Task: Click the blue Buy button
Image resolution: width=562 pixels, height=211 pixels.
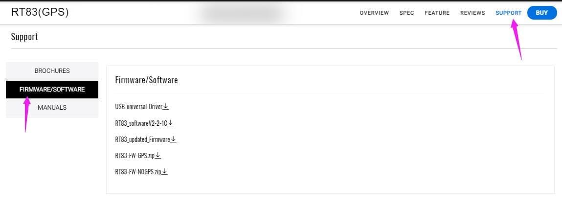Action: 542,13
